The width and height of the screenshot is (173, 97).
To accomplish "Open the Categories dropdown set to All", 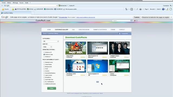I will pyautogui.click(x=51, y=41).
